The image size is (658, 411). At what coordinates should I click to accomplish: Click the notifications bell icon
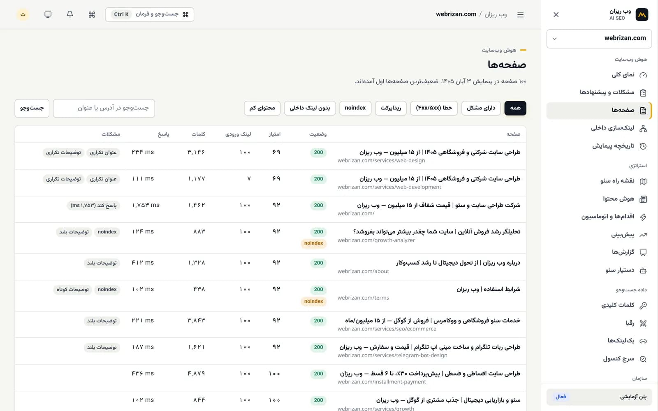point(70,14)
